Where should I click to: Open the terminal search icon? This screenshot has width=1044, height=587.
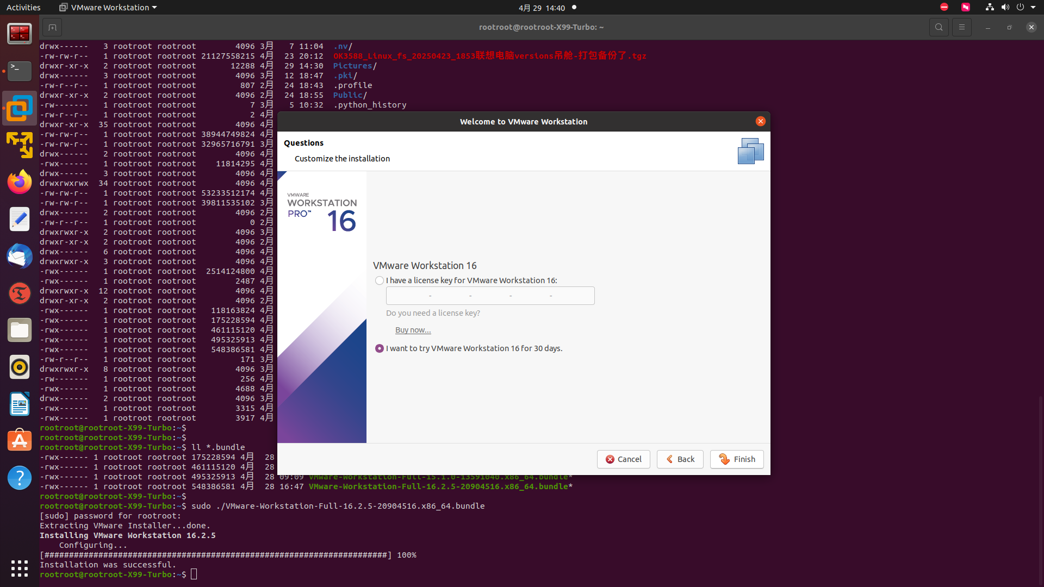(x=939, y=27)
